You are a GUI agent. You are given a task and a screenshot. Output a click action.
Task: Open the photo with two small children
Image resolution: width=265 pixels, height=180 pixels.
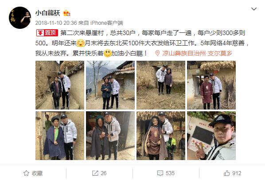[161, 136]
